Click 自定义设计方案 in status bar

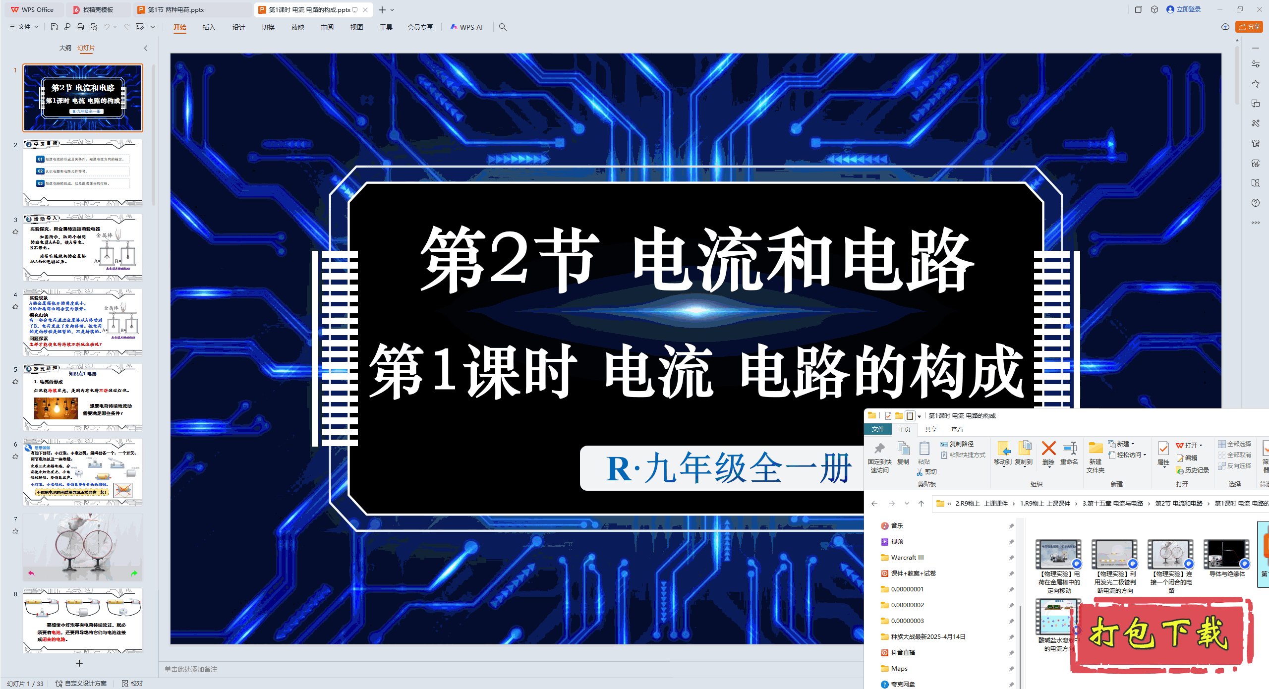[x=81, y=684]
